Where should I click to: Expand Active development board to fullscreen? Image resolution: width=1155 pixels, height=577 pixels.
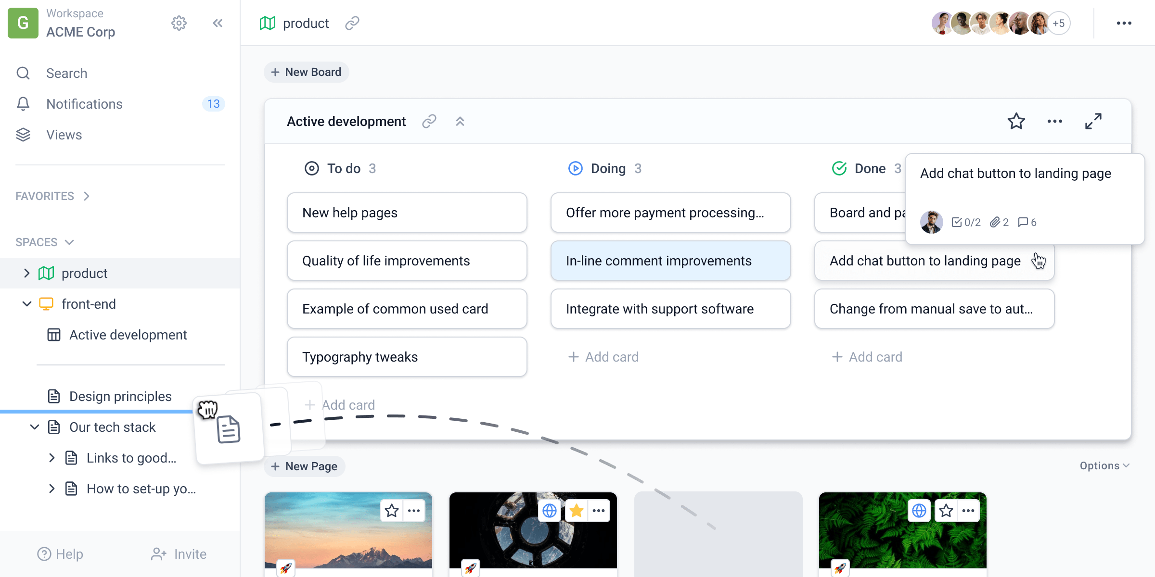tap(1093, 121)
